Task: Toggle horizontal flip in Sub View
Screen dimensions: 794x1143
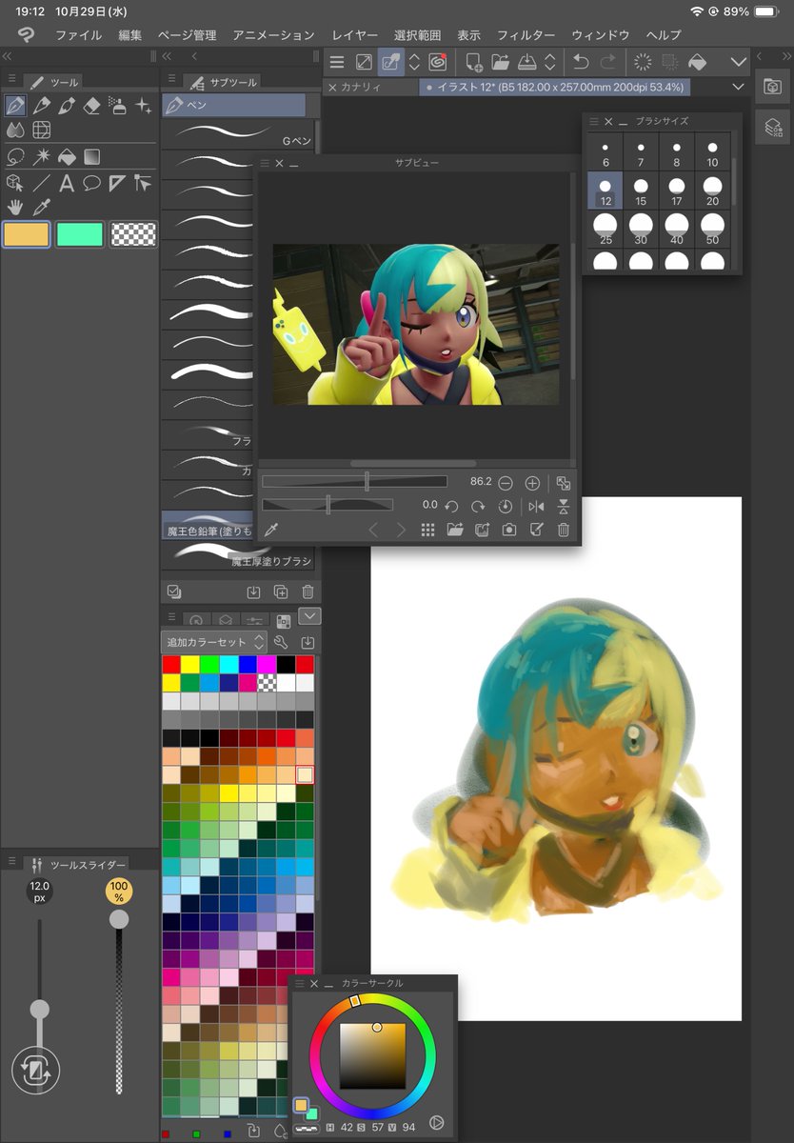Action: pyautogui.click(x=536, y=506)
